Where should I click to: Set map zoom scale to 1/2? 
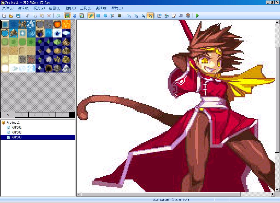point(136,16)
